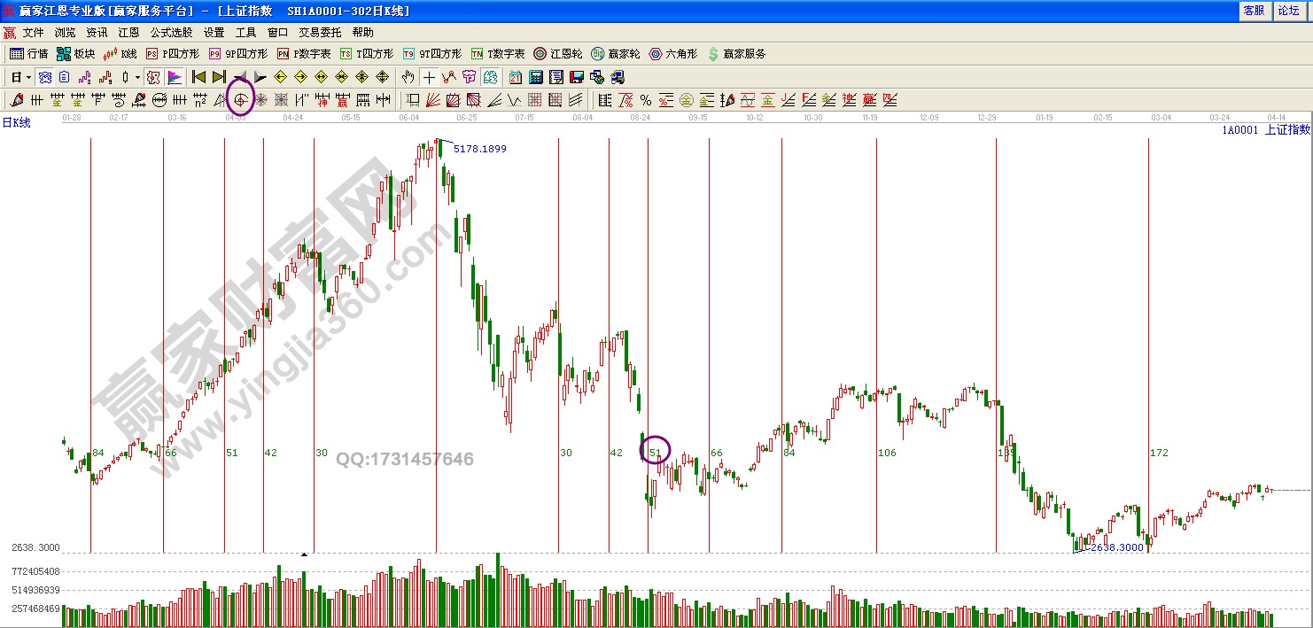Expand the 日 period dropdown arrow

coord(27,77)
